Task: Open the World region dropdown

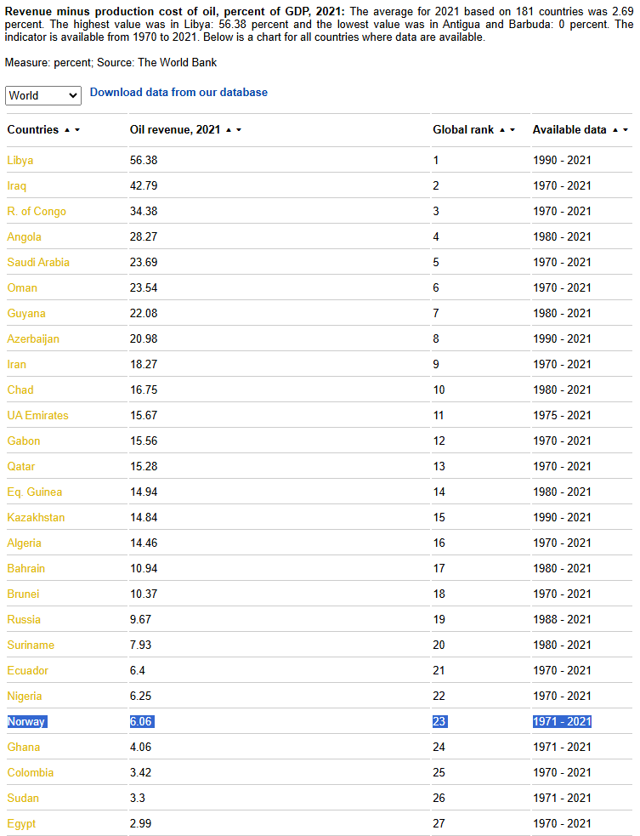Action: (x=43, y=95)
